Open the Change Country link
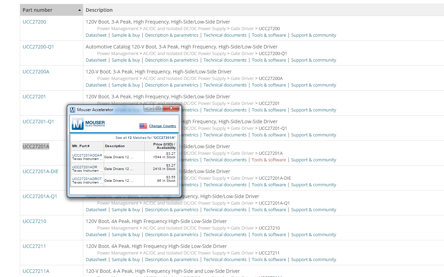Viewport: 444px width, 277px height. 163,126
